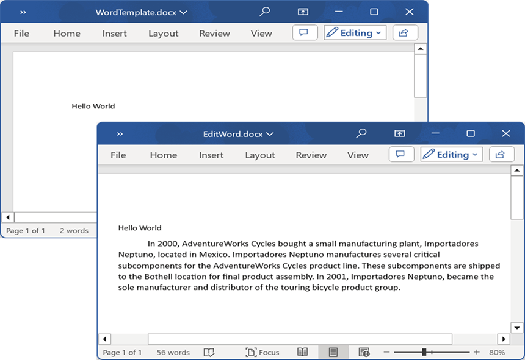525x360 pixels.
Task: Switch to the Insert ribbon tab
Action: coord(211,155)
